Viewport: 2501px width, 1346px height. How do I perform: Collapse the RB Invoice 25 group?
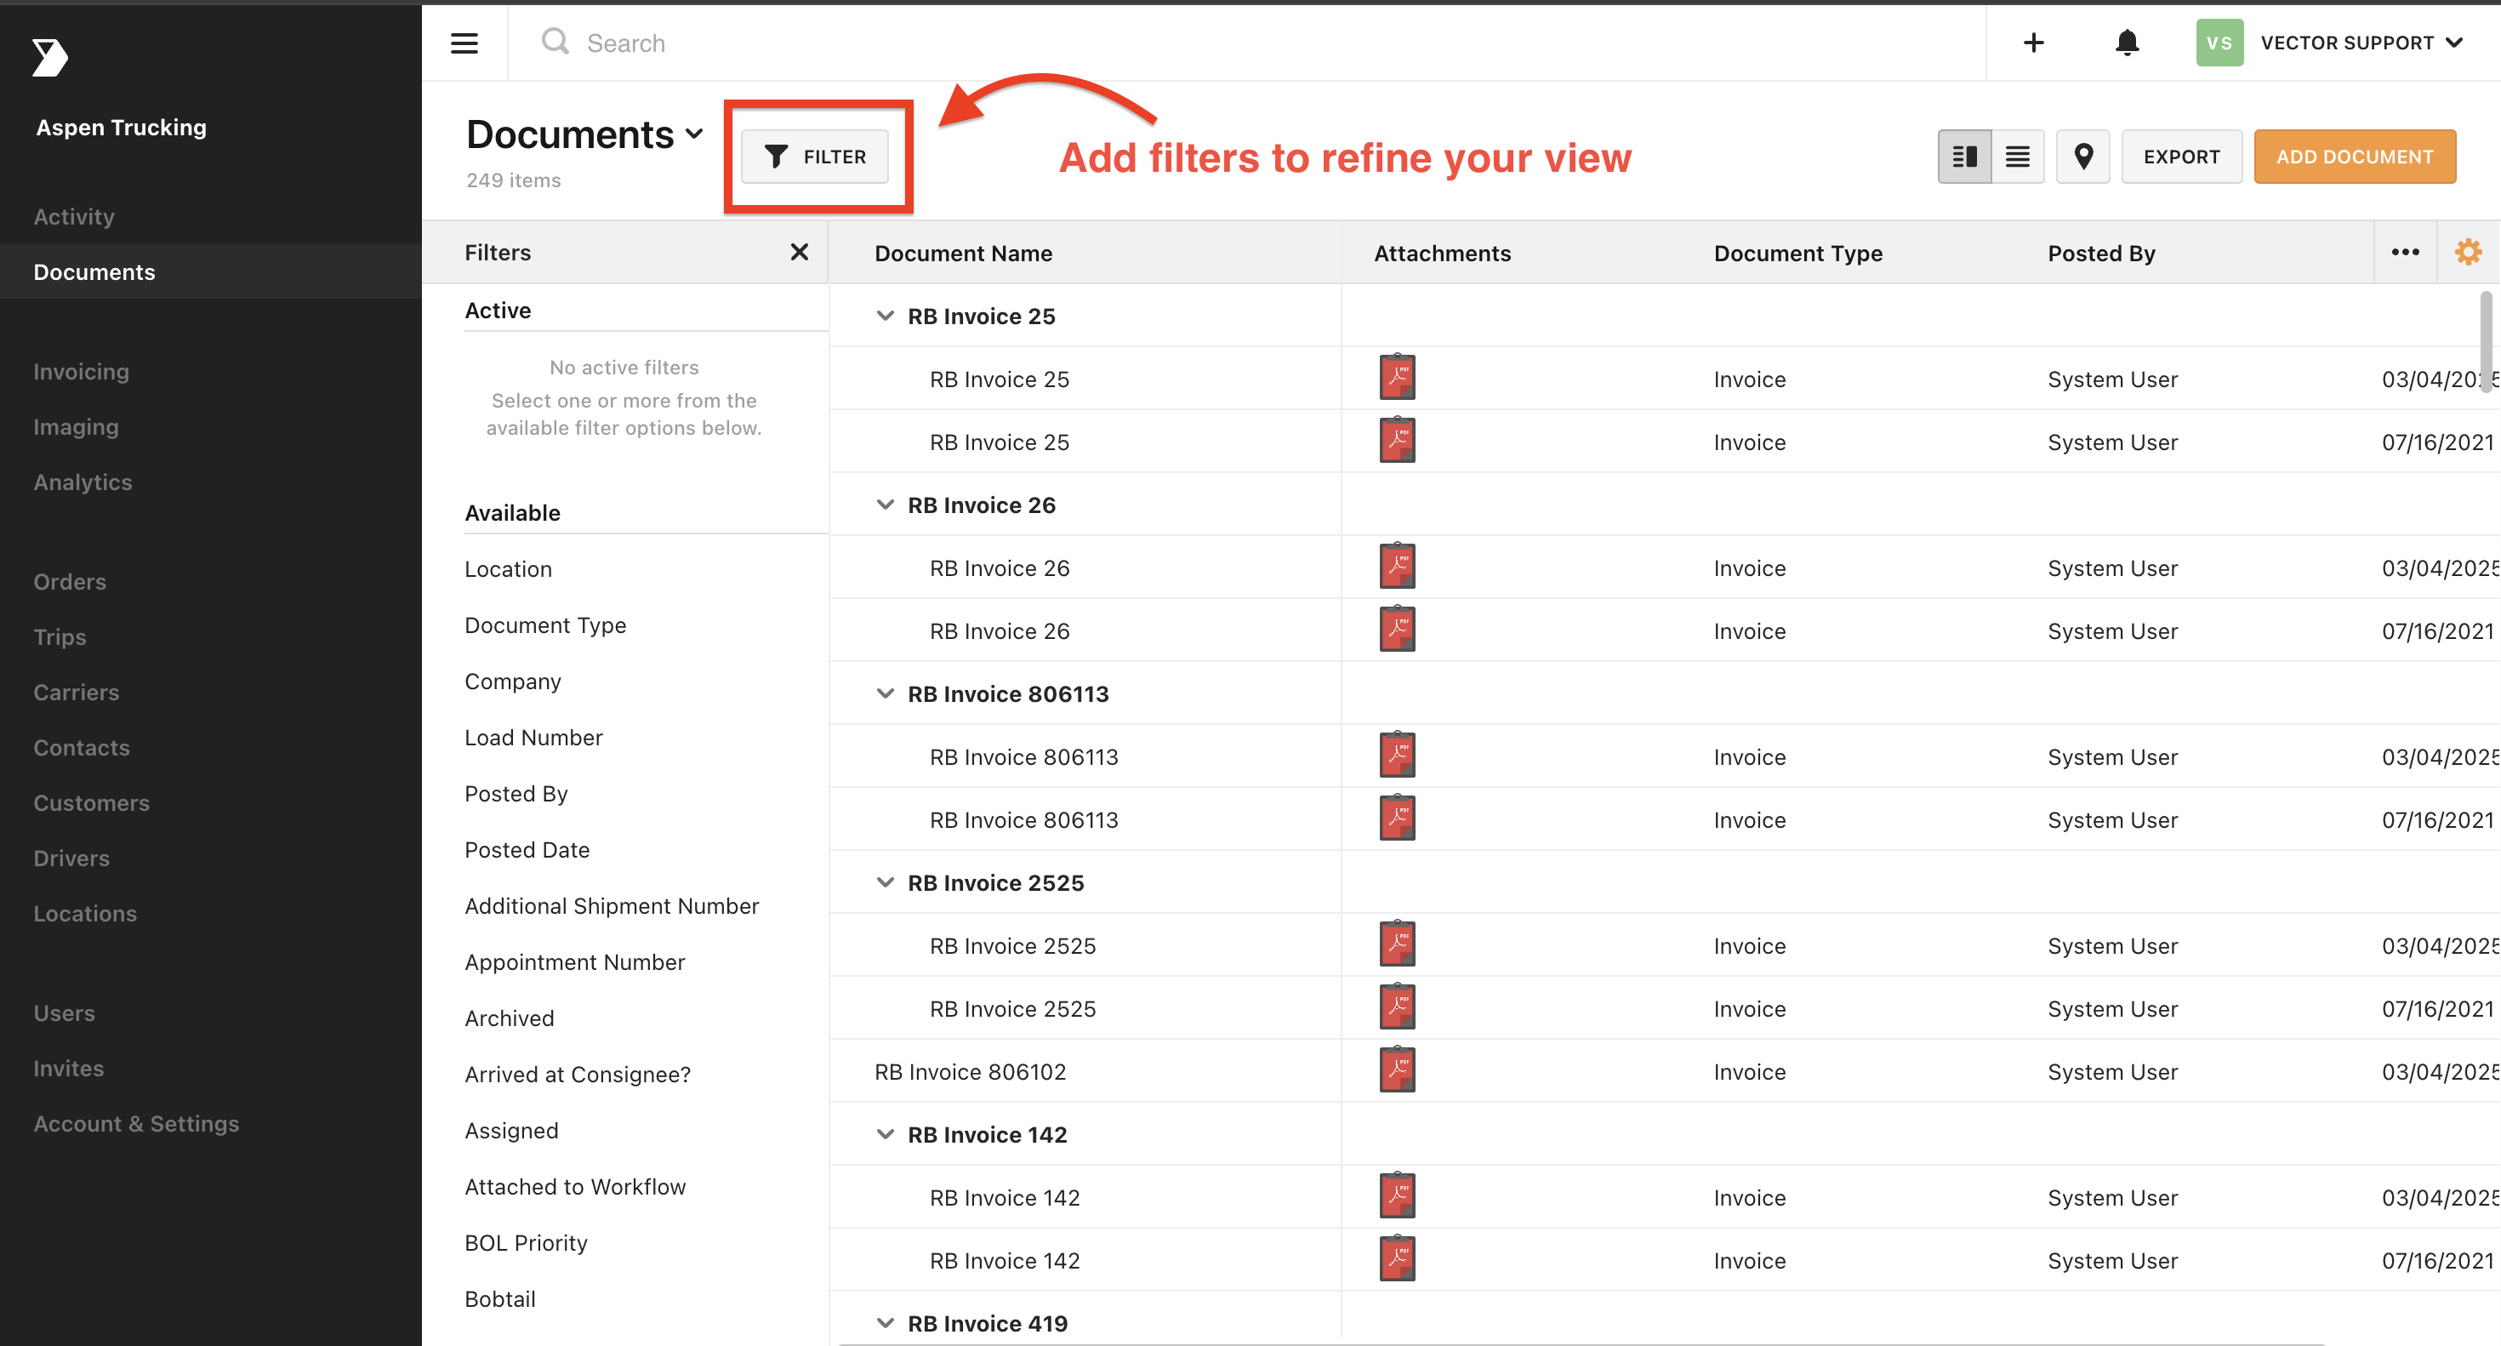[885, 316]
